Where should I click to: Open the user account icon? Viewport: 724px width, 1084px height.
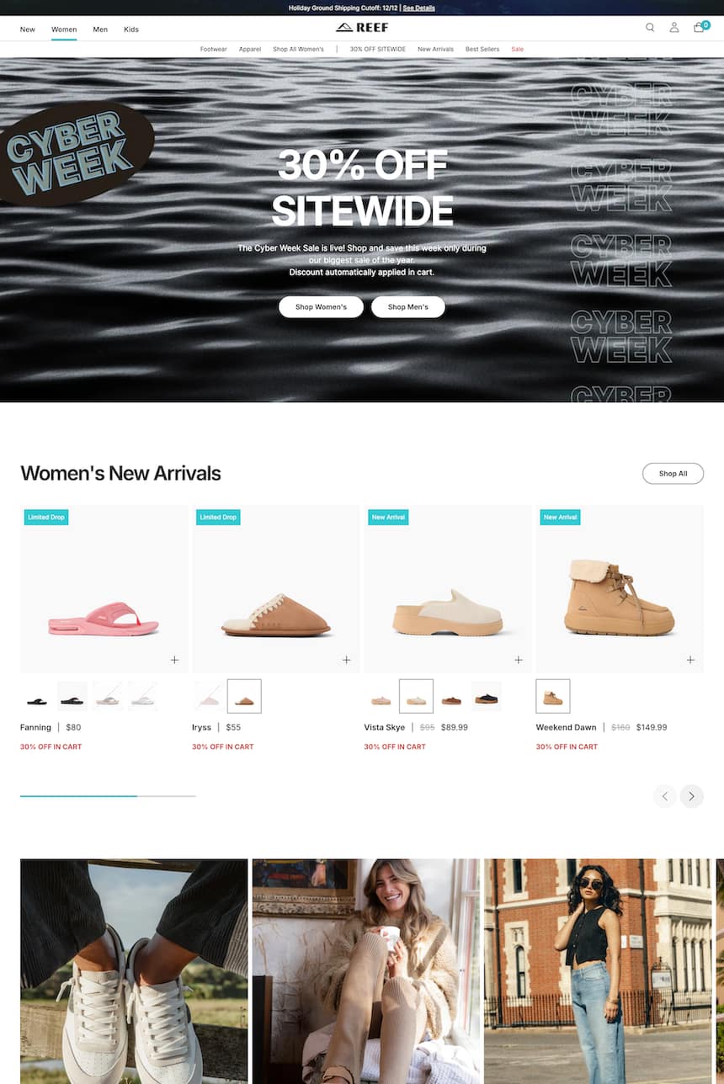tap(674, 28)
